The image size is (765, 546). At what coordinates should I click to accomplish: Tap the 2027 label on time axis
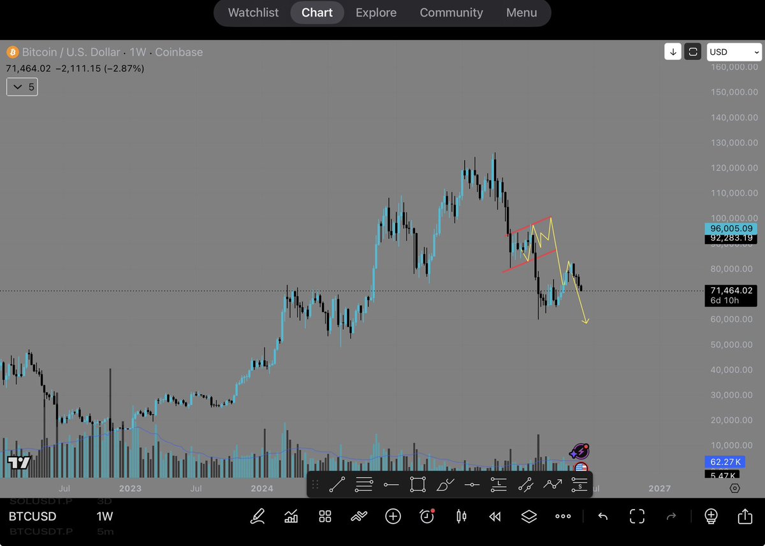659,489
